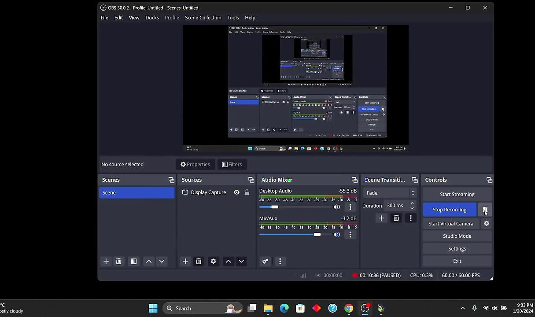The height and width of the screenshot is (317, 535).
Task: Open the Fade transition dropdown
Action: (x=390, y=193)
